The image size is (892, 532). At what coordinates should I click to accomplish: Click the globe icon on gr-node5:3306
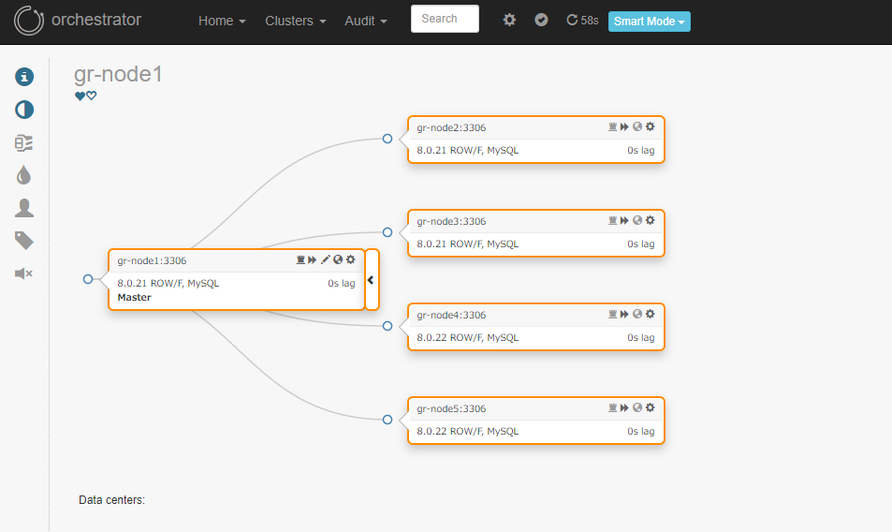click(x=637, y=407)
